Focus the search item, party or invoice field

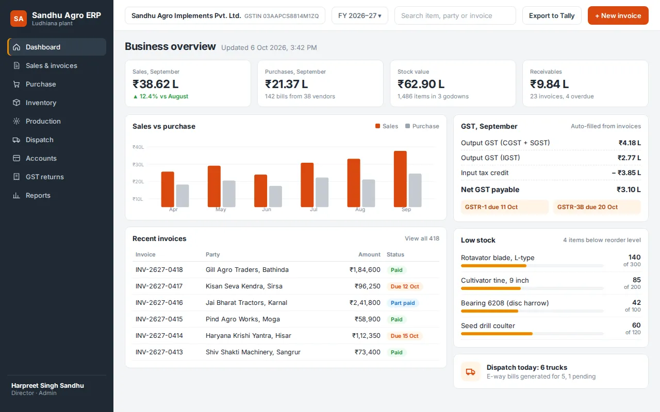[455, 15]
